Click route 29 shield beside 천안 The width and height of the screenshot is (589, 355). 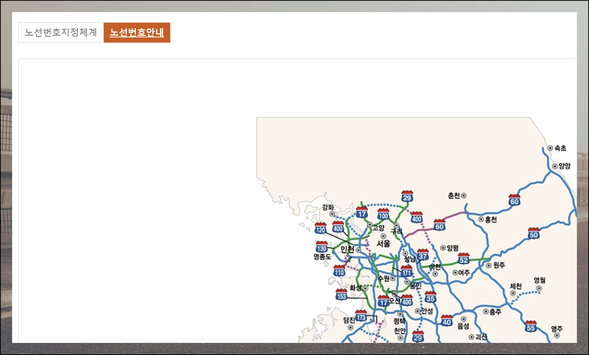click(418, 337)
